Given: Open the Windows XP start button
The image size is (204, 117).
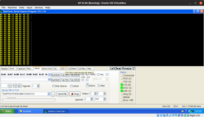Looking at the screenshot, I should [8, 111].
